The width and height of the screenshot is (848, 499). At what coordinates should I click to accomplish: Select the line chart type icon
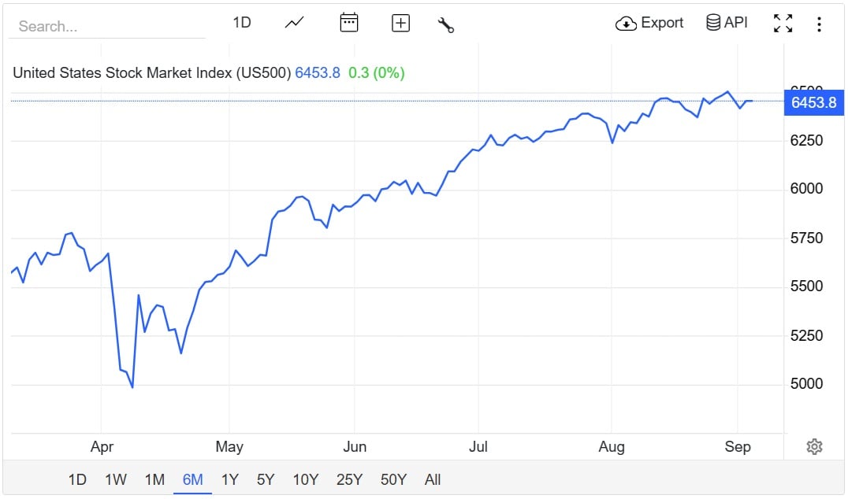293,23
